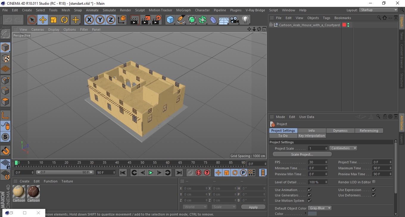Screen dimensions: 405x217
Task: Go to start of animation
Action: tap(123, 173)
